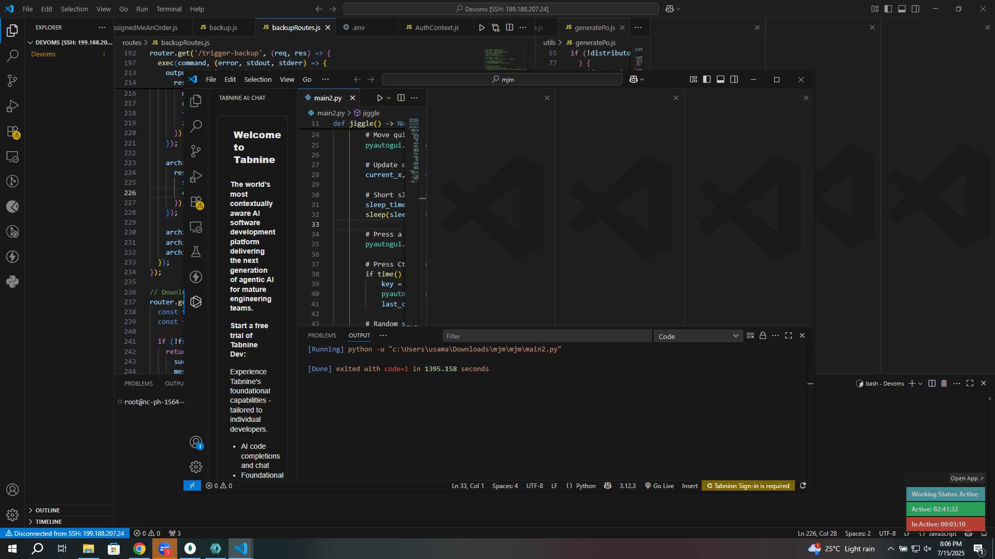995x559 pixels.
Task: Click Open App button
Action: point(966,478)
